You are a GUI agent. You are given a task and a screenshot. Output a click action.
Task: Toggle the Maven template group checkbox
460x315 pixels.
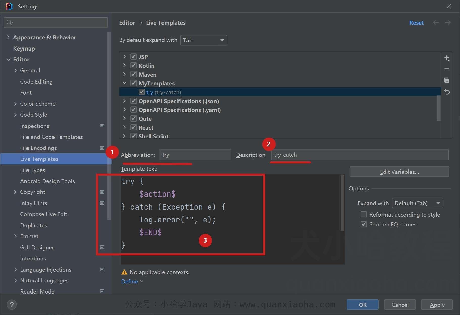click(133, 74)
